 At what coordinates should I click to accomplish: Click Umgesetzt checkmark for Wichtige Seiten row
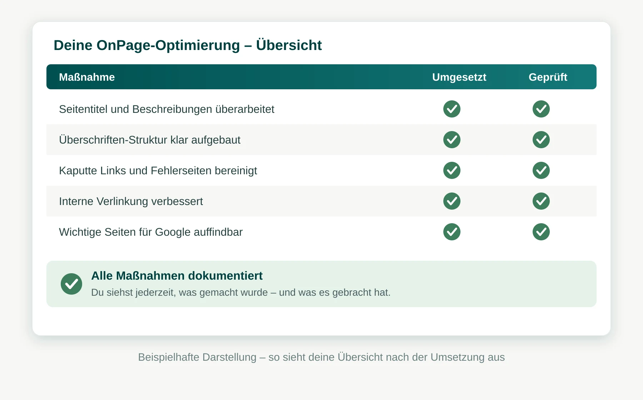tap(452, 232)
